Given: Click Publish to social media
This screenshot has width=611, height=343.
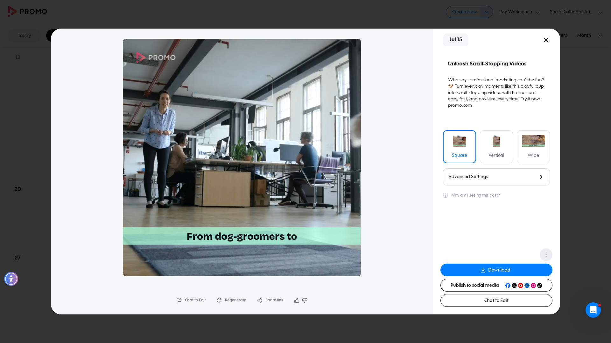Looking at the screenshot, I should 496,285.
